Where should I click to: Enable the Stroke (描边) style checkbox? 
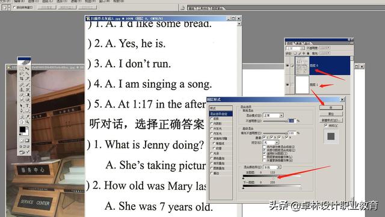pos(211,173)
